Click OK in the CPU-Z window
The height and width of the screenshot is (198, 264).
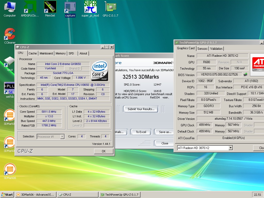pyautogui.click(x=104, y=151)
